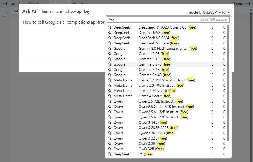Toggle favorite star for Qwen2.5 VL 72B Instruct
Screen dimensions: 253x162
[x=110, y=117]
